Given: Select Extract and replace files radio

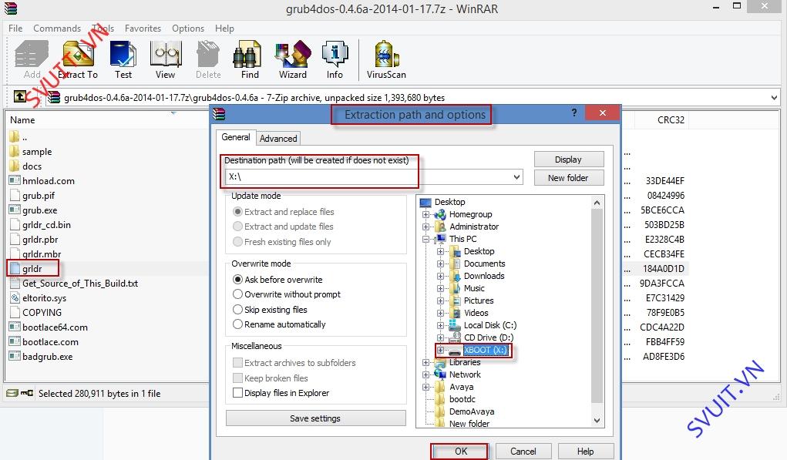Looking at the screenshot, I should point(238,212).
